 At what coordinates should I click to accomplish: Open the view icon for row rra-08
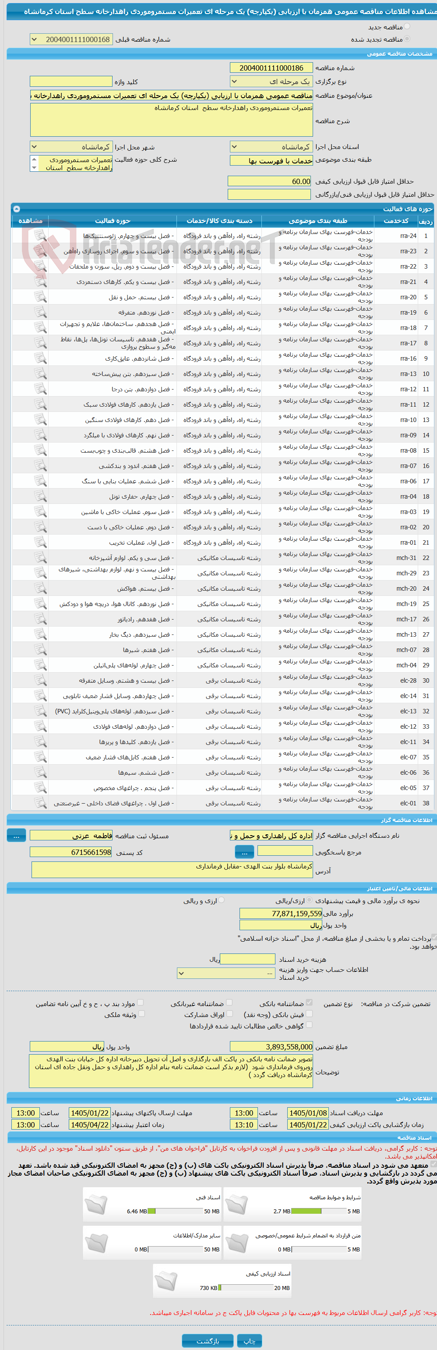click(40, 450)
